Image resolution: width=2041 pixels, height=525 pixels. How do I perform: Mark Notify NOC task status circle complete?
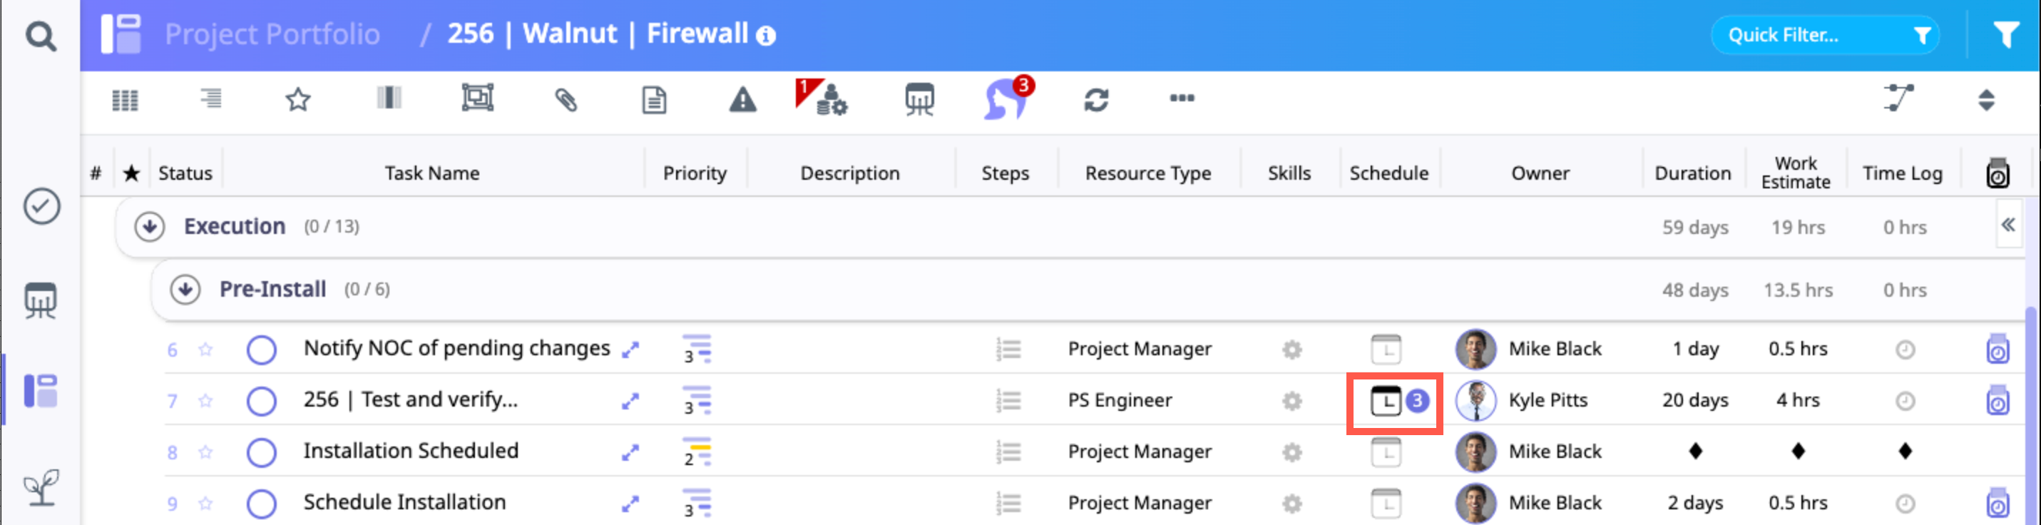pyautogui.click(x=262, y=350)
